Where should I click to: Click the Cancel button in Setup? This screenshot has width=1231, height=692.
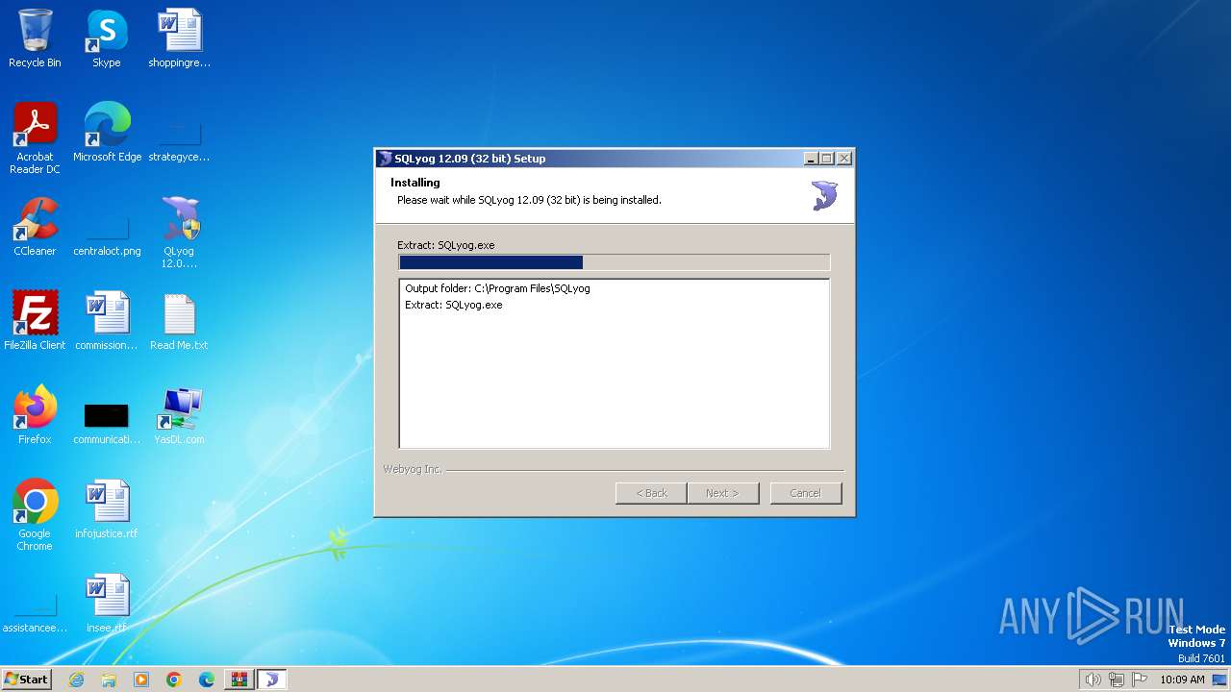click(806, 493)
